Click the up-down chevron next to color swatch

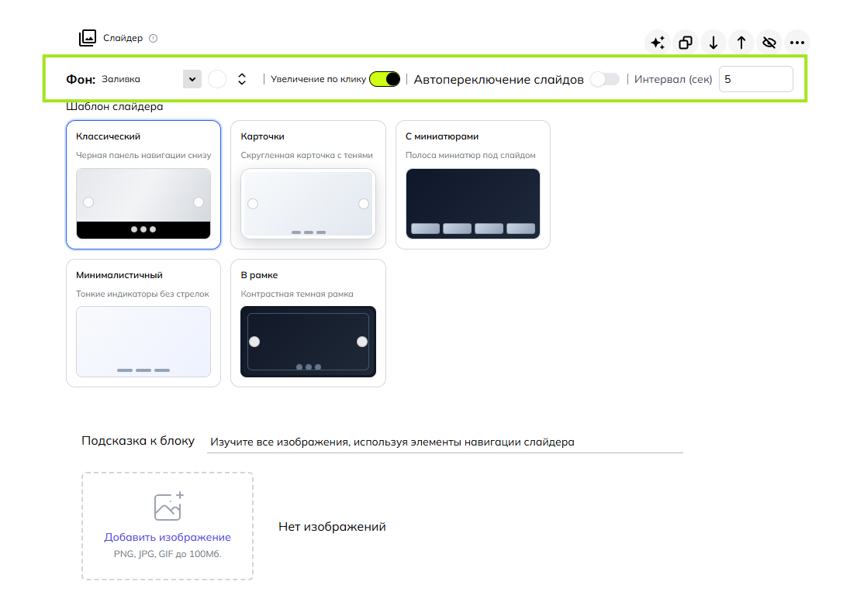242,79
